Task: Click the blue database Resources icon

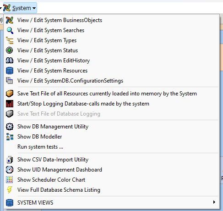Action: pos(10,71)
